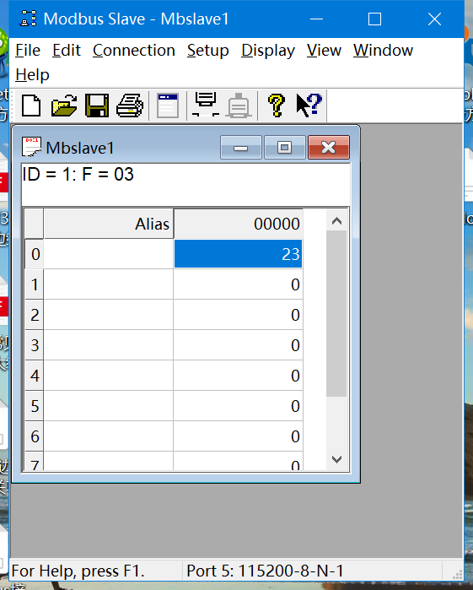473x590 pixels.
Task: Activate the context help arrow icon
Action: pos(309,106)
